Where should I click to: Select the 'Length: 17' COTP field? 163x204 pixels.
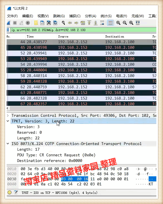tap(28, 149)
